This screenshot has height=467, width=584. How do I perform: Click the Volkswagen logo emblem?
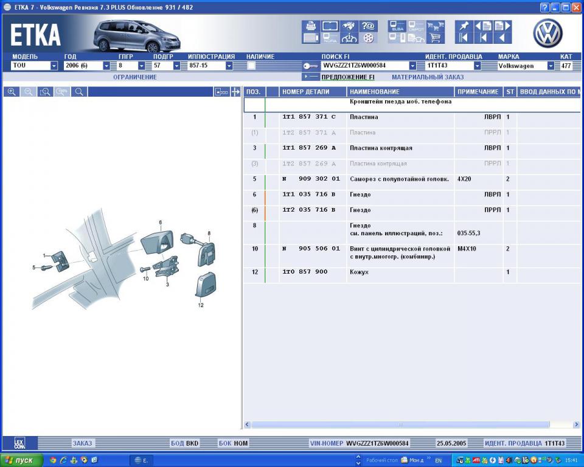click(547, 33)
